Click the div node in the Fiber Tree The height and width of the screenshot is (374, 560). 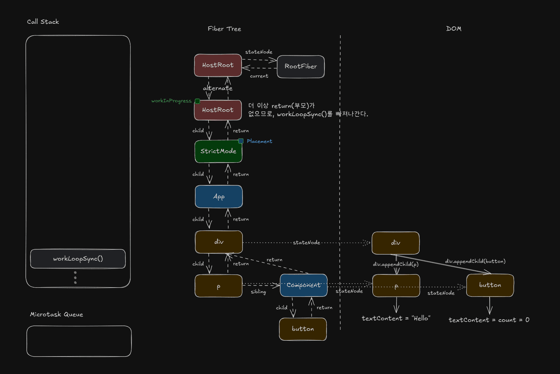tap(219, 242)
